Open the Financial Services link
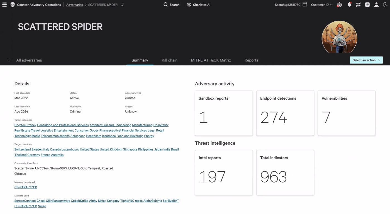Viewport: 390px width, 214px height. tap(134, 131)
